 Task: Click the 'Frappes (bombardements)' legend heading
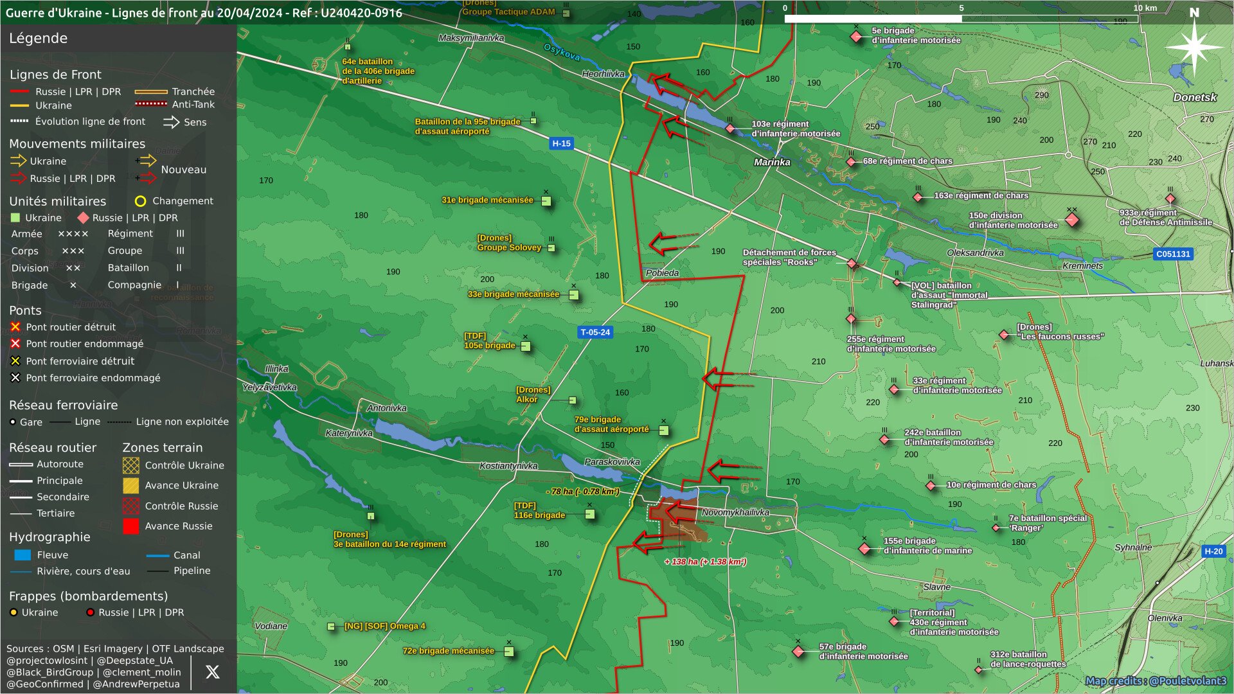[88, 596]
